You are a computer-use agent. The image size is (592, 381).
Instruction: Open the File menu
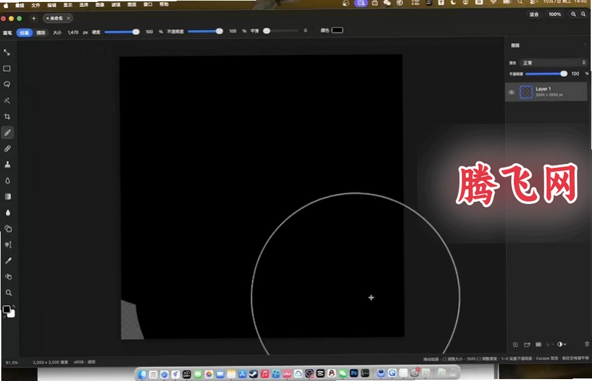point(36,5)
